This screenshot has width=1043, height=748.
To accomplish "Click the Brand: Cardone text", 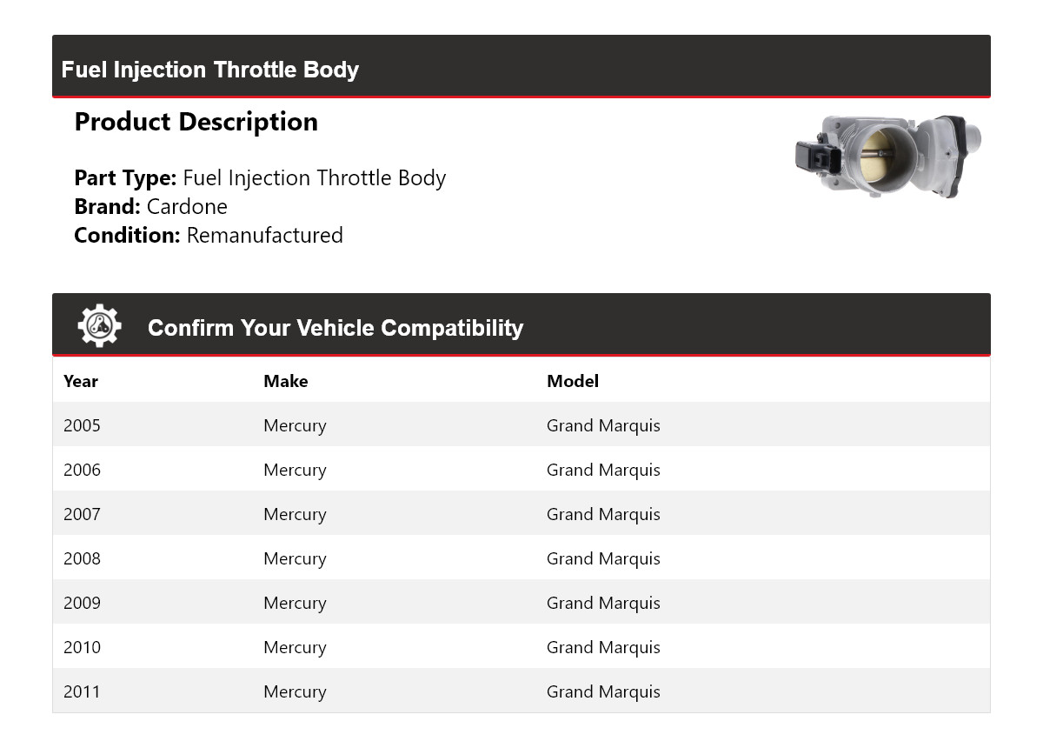I will click(151, 207).
